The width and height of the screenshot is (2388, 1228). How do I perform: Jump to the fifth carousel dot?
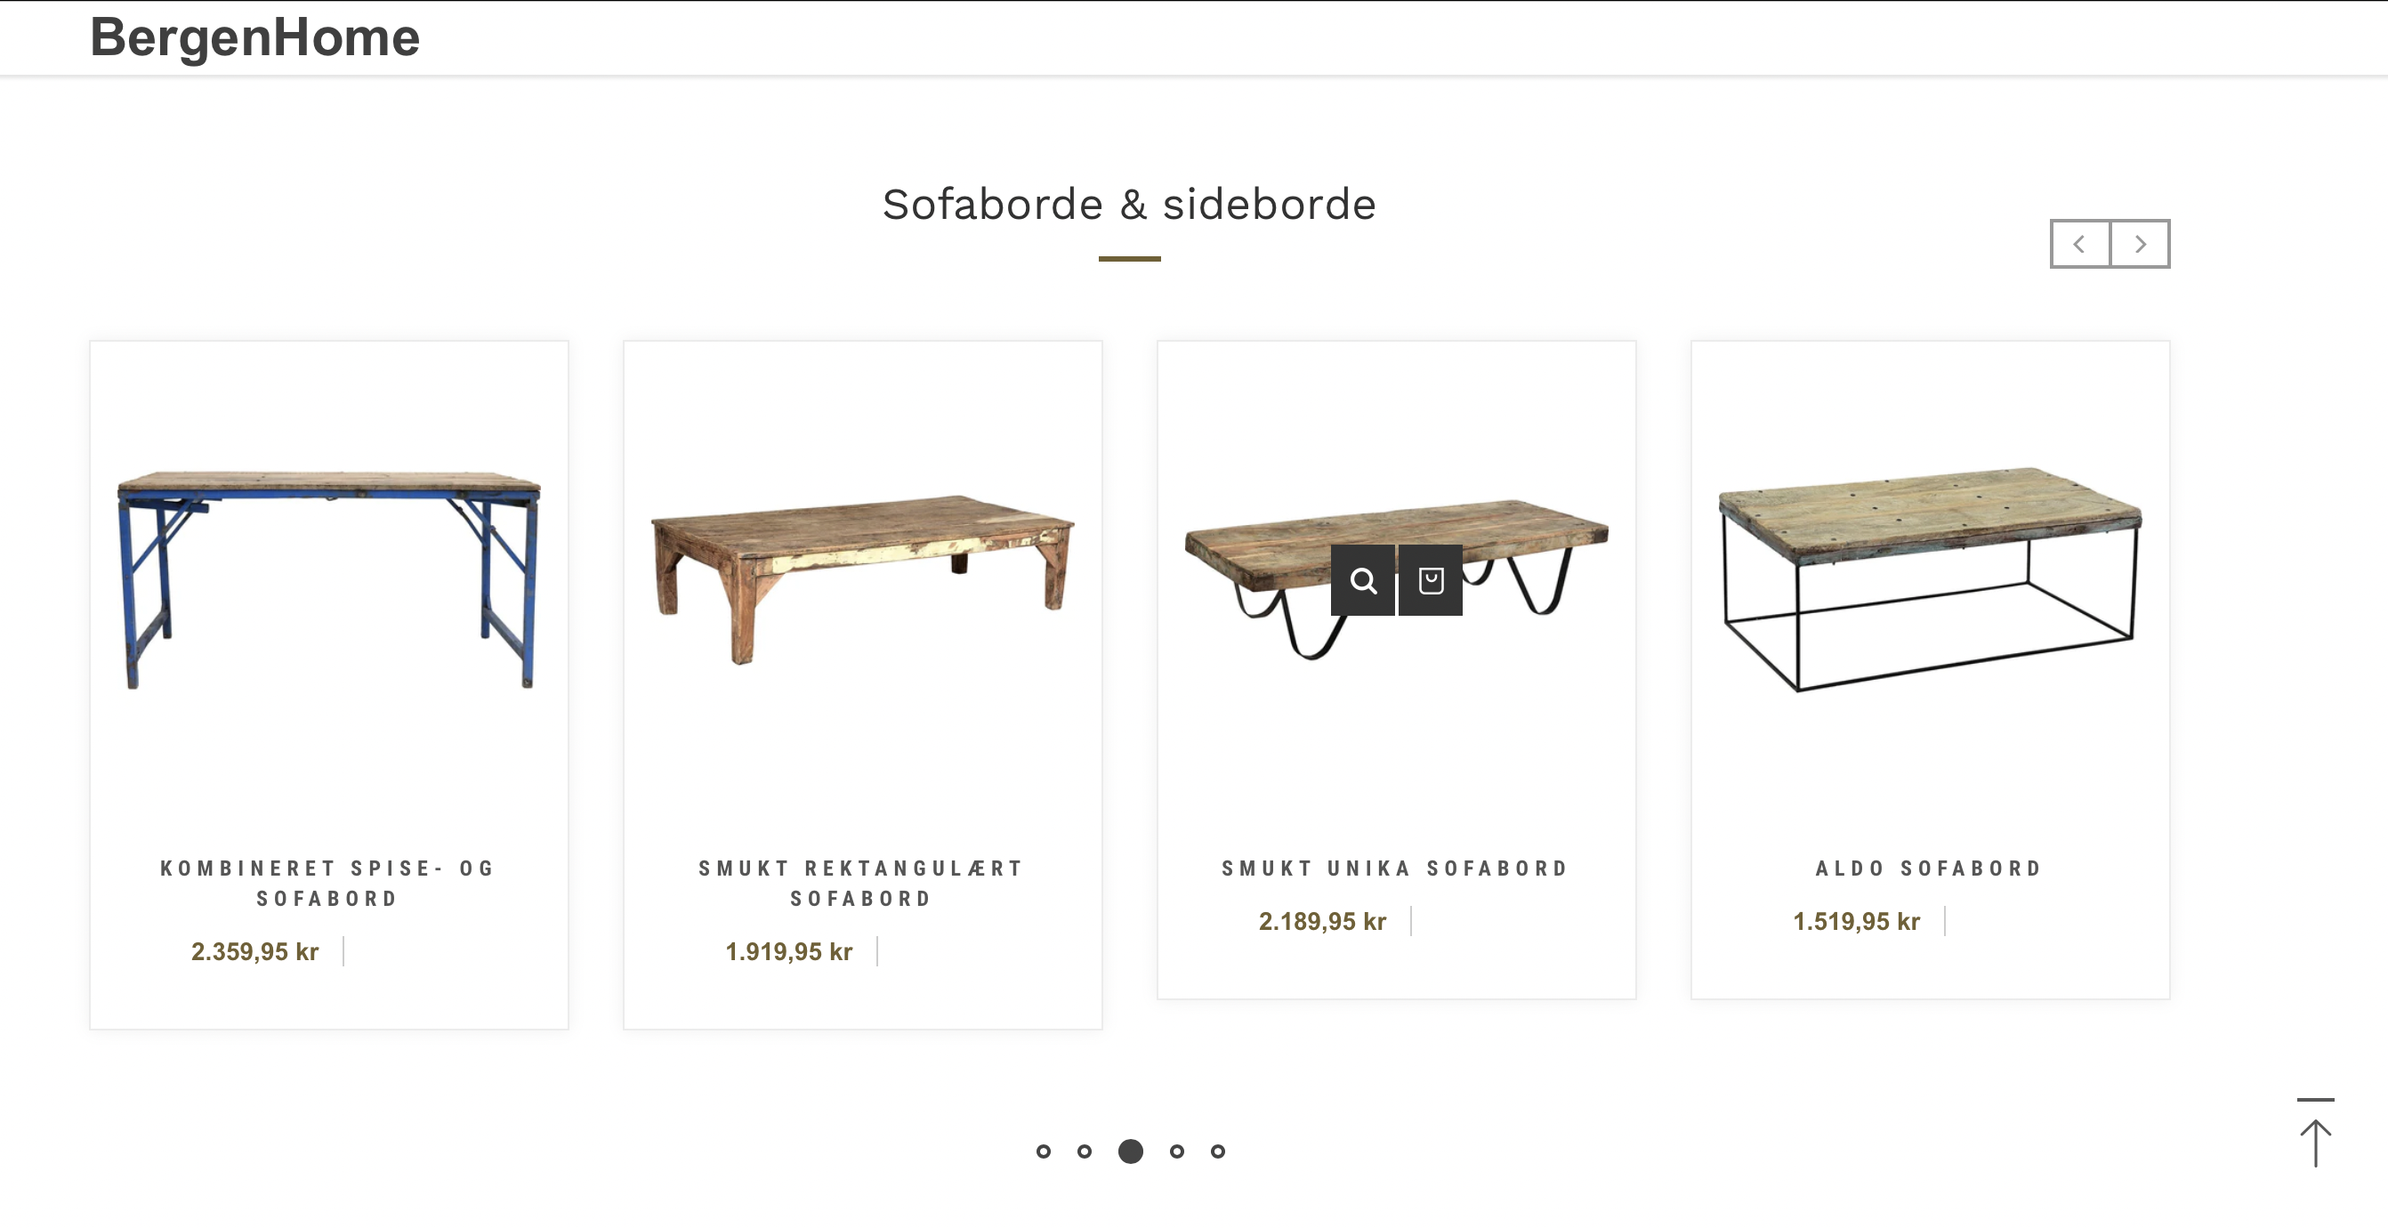[x=1217, y=1151]
